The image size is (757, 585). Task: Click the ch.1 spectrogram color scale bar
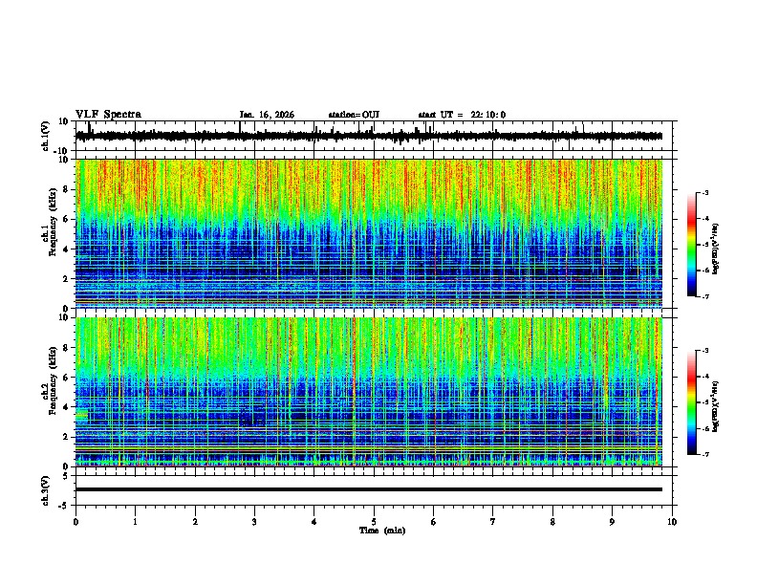point(692,245)
